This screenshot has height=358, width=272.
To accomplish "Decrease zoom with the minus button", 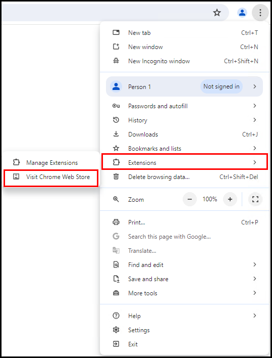I will 190,199.
